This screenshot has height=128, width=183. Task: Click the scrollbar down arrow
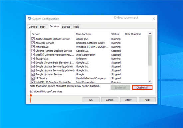coord(150,81)
